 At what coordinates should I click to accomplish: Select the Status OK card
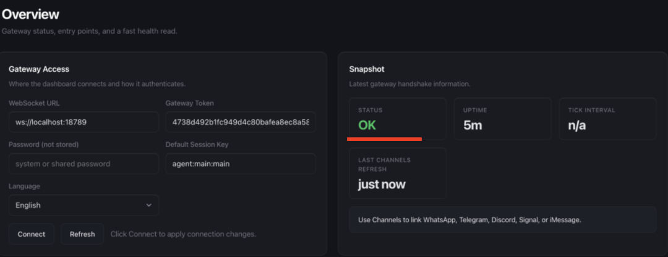(397, 119)
